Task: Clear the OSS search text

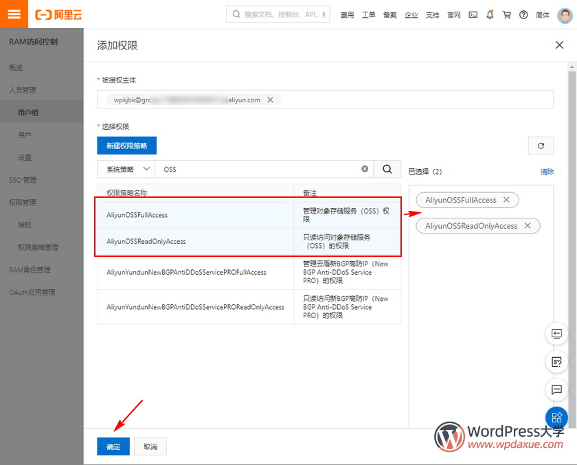Action: click(365, 169)
